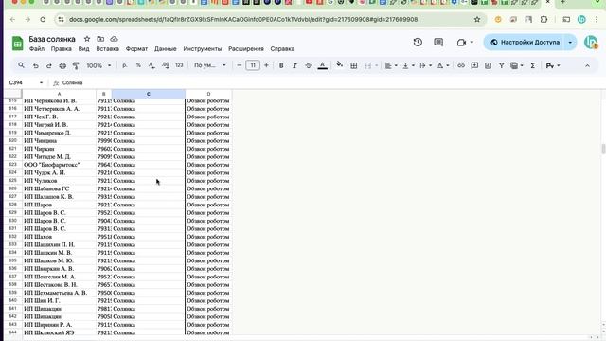Check cloud save status icon
The width and height of the screenshot is (606, 341).
114,39
